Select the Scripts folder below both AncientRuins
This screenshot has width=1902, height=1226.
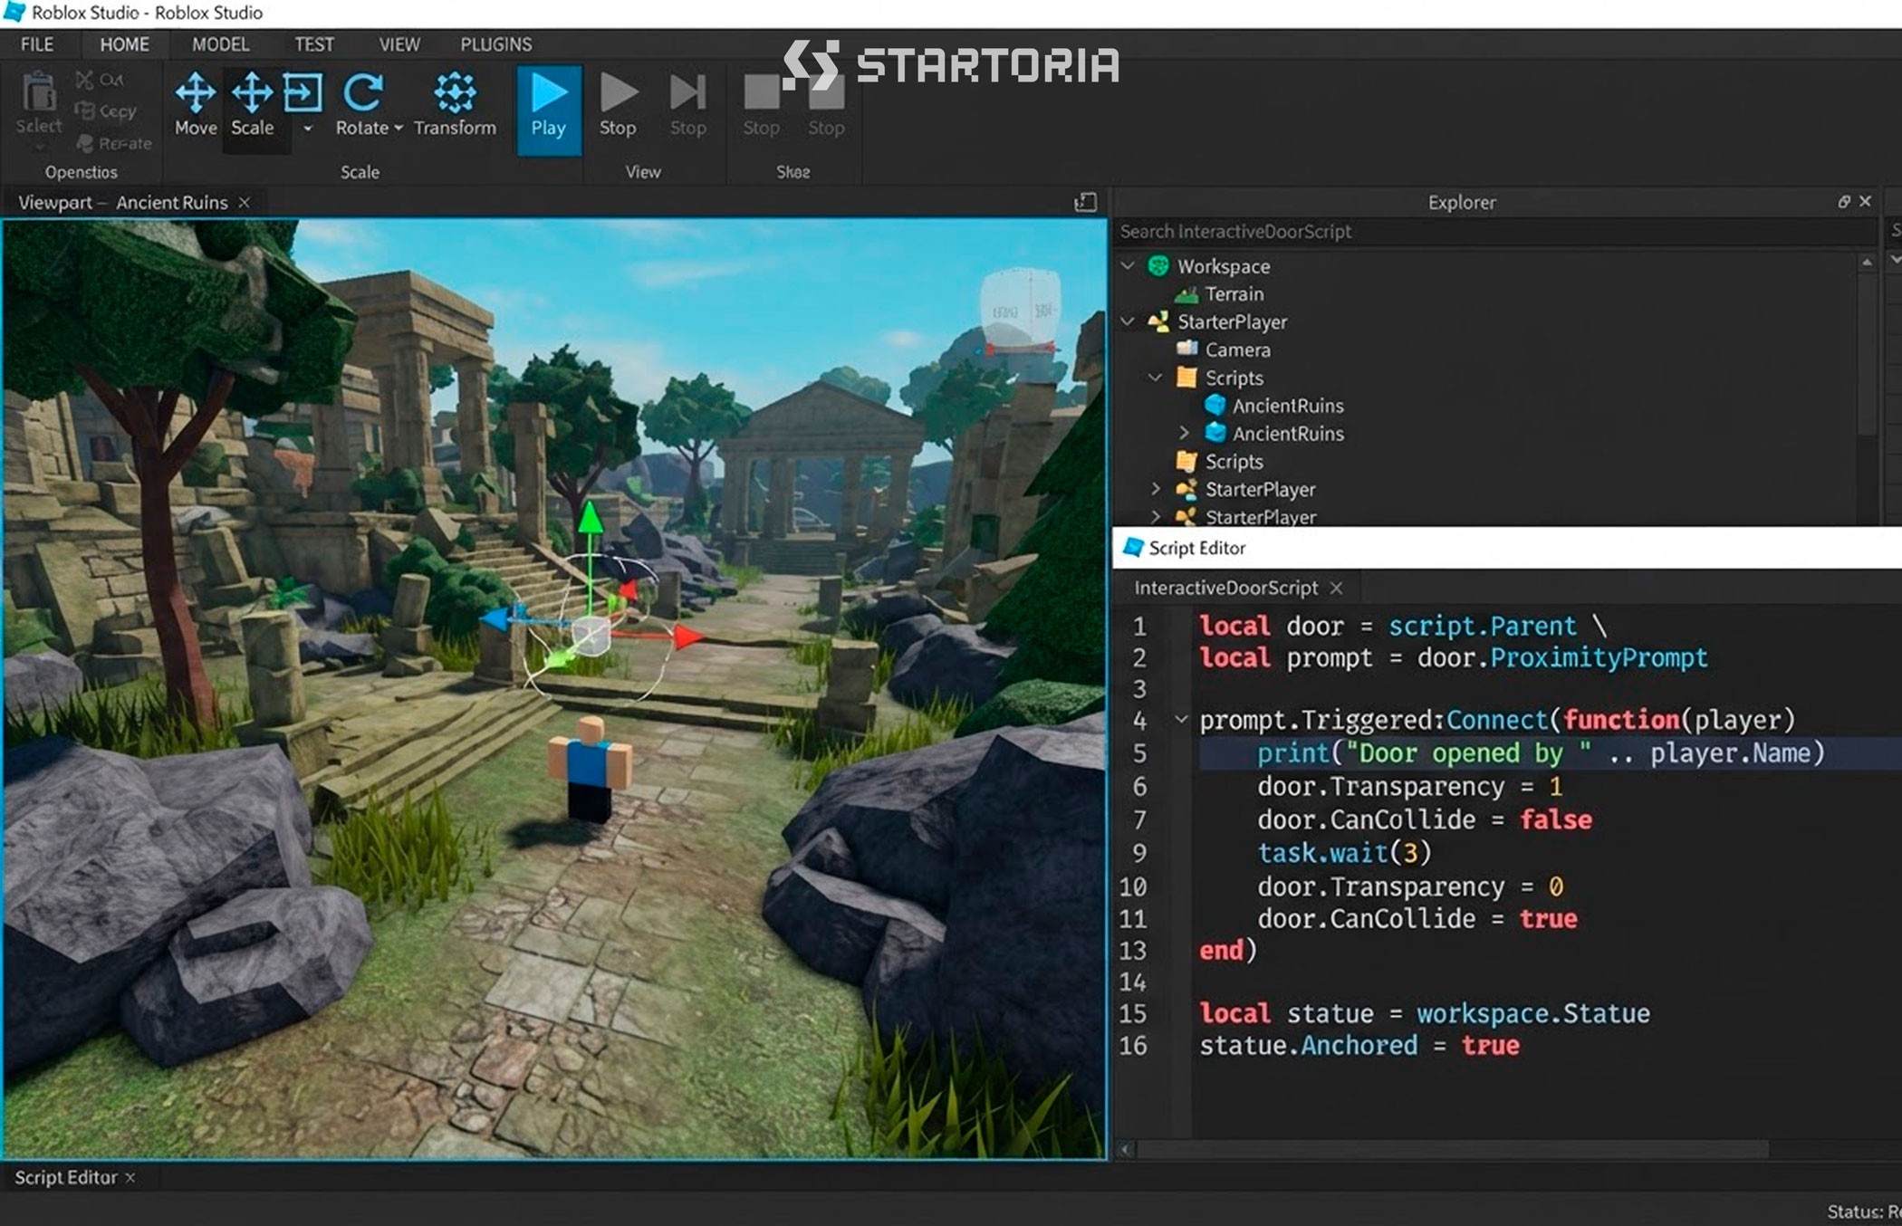click(1233, 462)
